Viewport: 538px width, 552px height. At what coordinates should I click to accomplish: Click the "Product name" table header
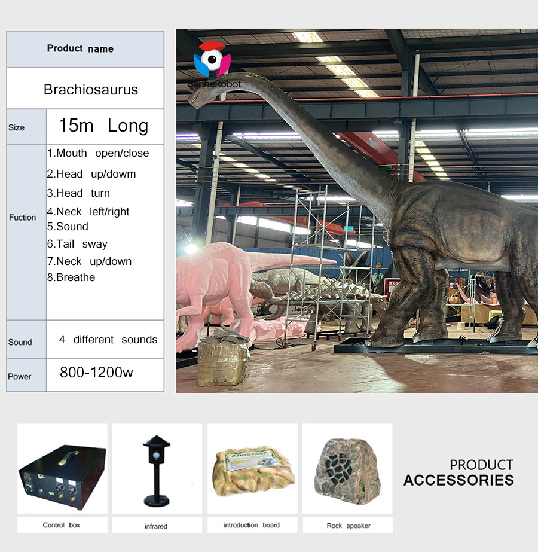(x=80, y=49)
